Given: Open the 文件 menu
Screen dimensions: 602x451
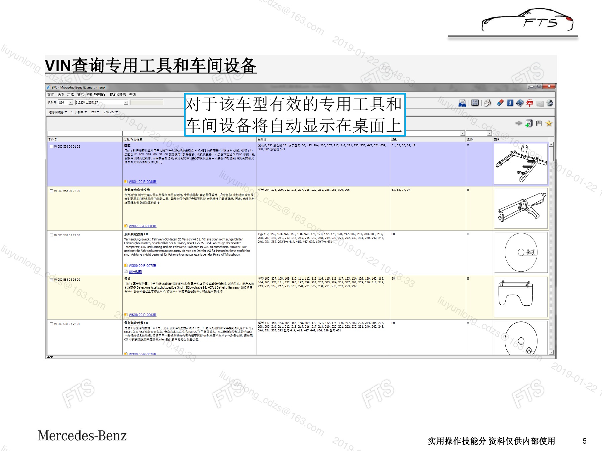Looking at the screenshot, I should point(51,95).
